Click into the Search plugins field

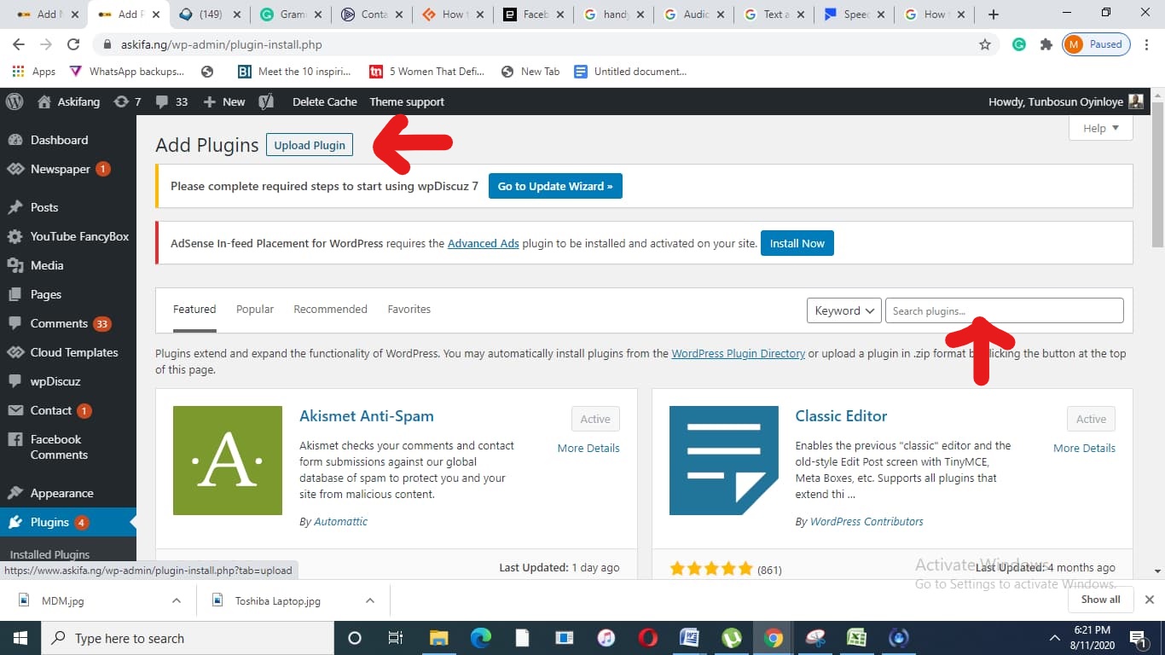1004,310
